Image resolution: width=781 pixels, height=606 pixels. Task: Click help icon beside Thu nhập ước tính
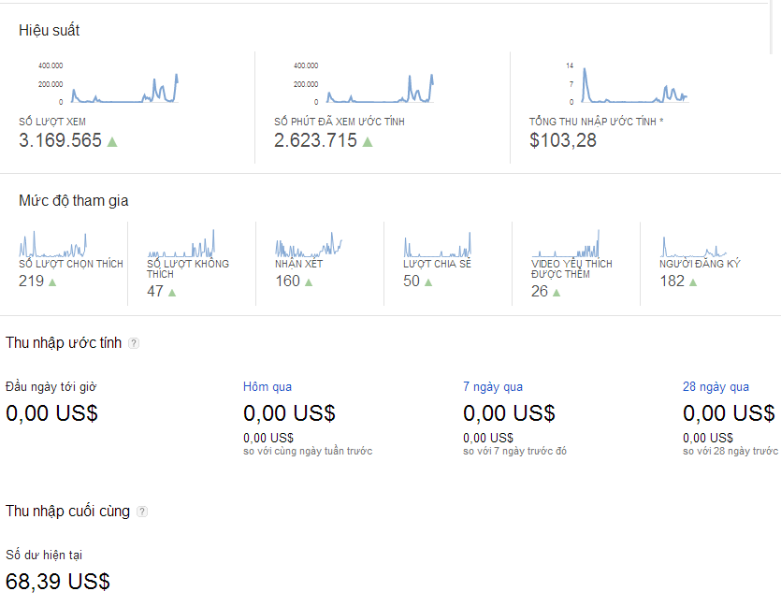[x=134, y=343]
